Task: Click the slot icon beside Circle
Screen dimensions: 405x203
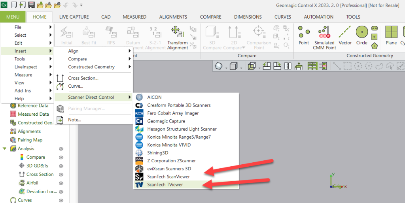Action: 375,28
